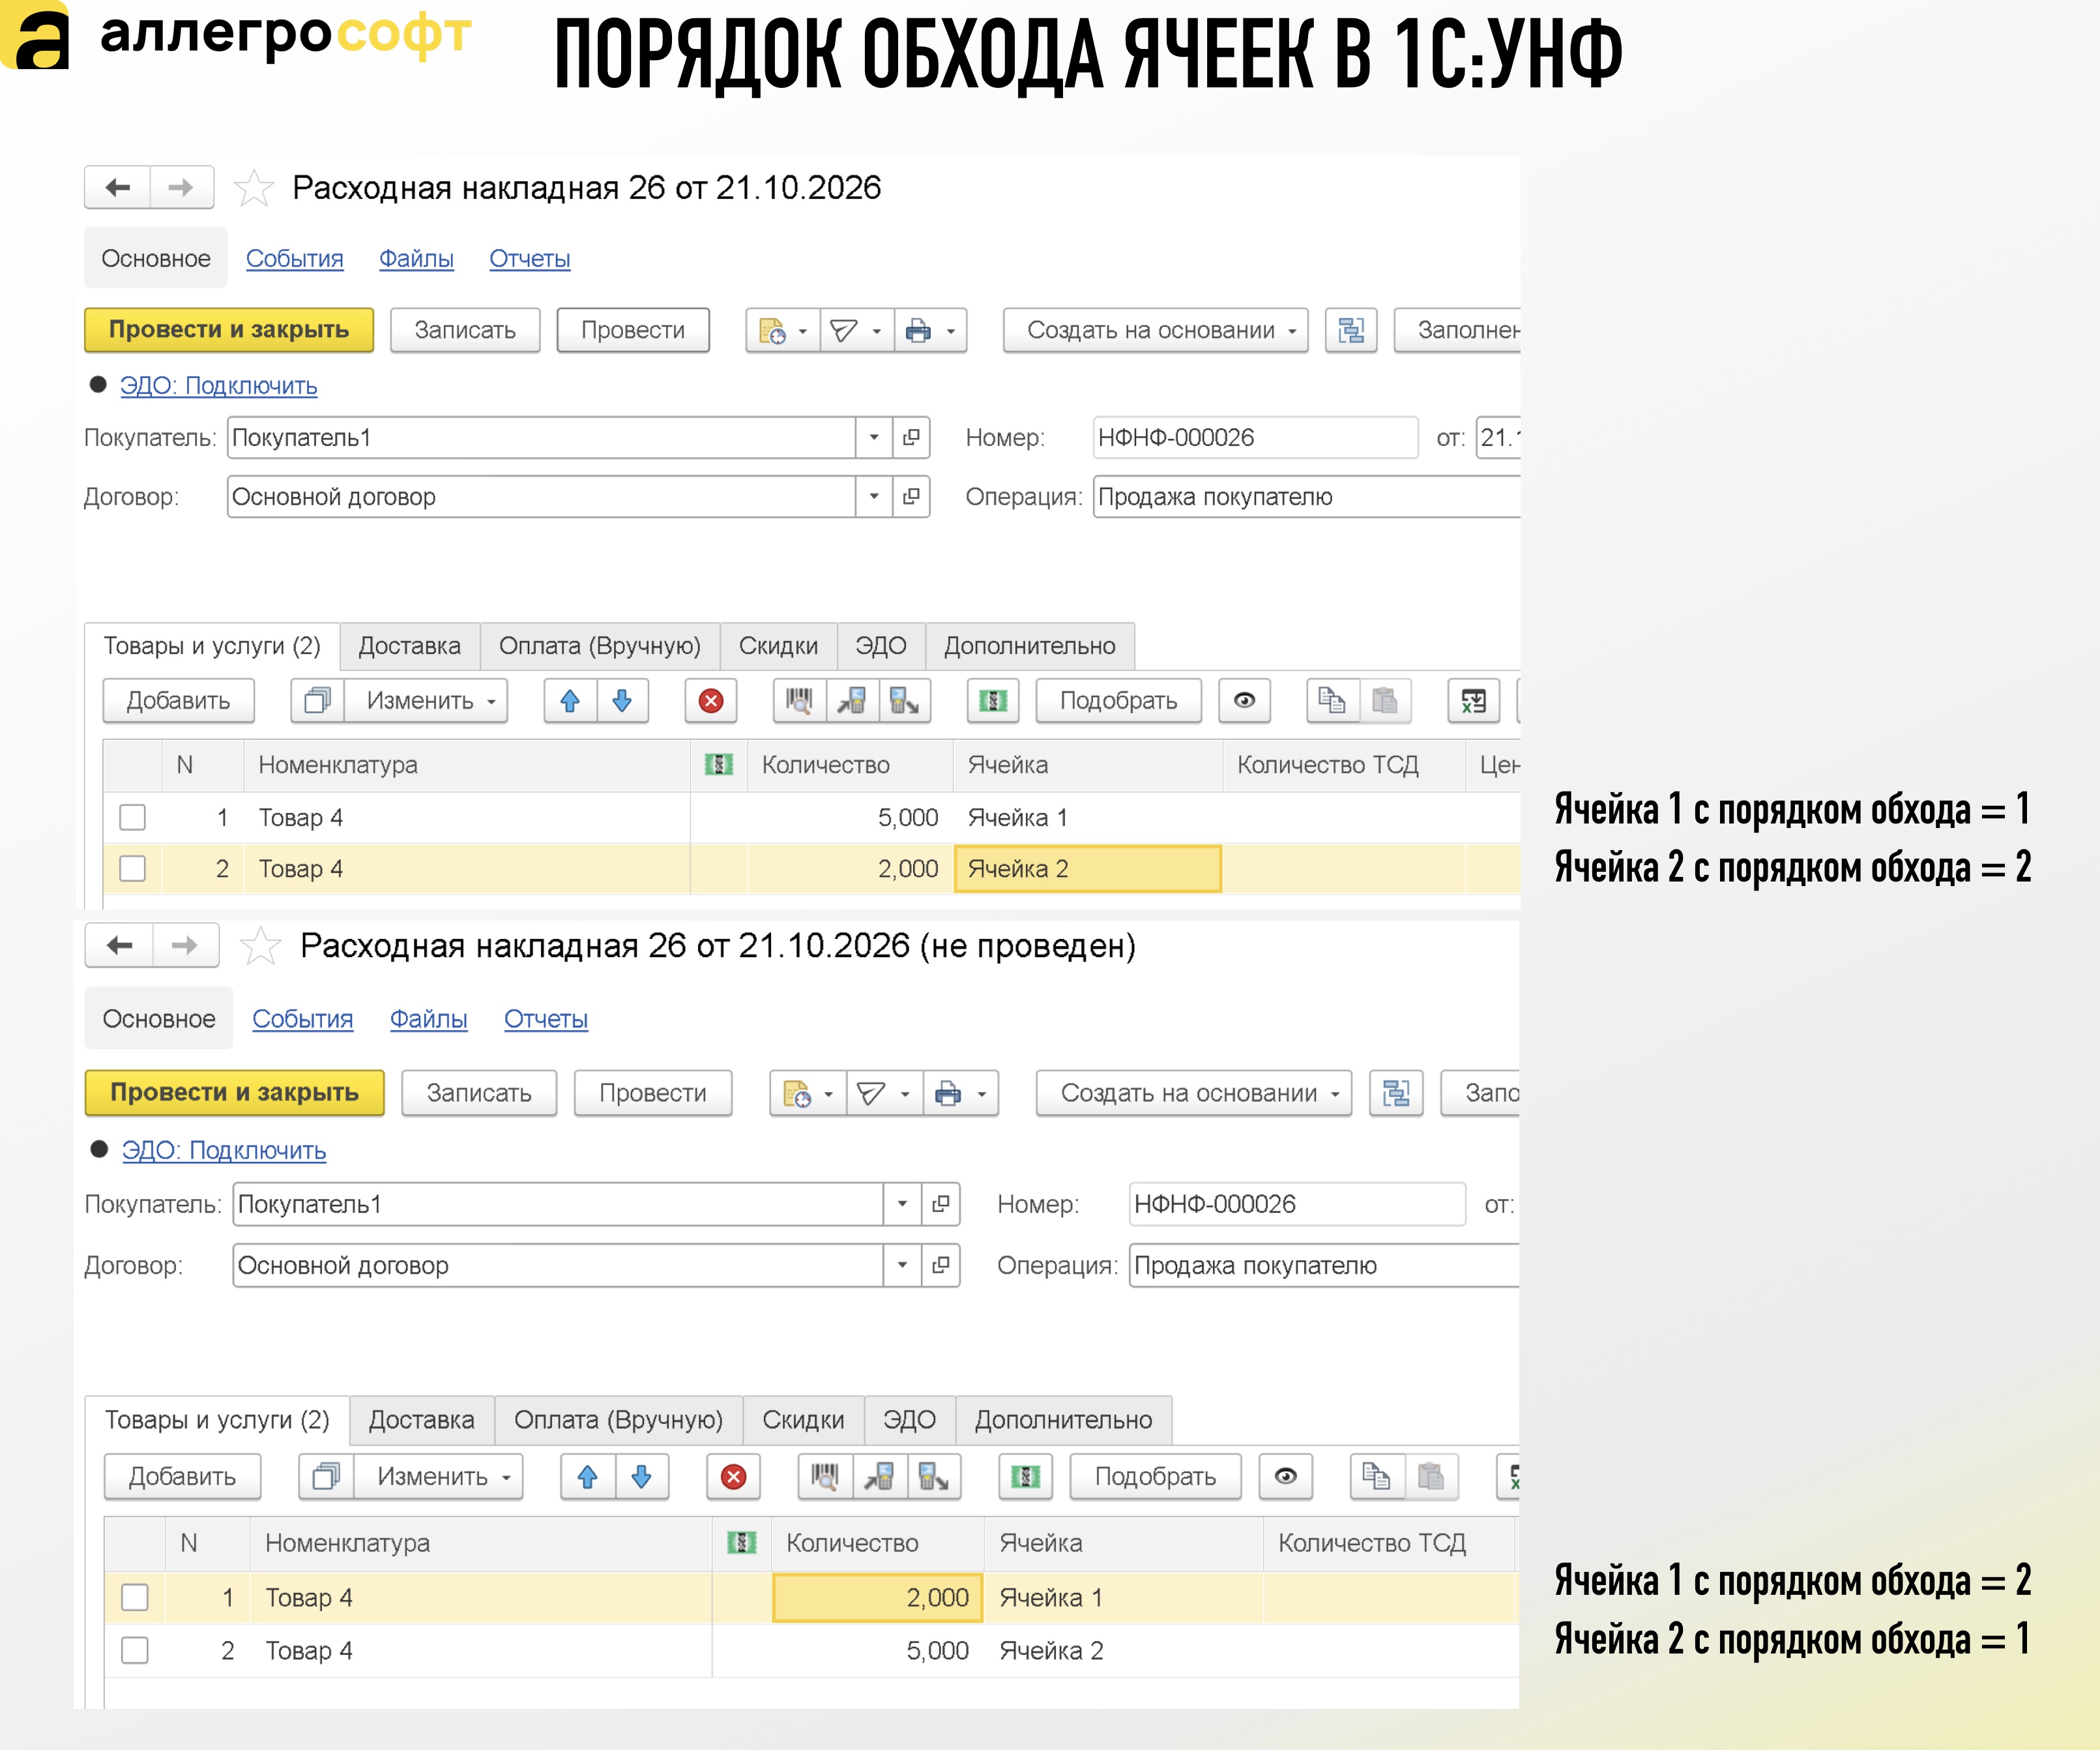Expand Покупатель dropdown in bottom document
This screenshot has width=2100, height=1750.
point(902,1204)
